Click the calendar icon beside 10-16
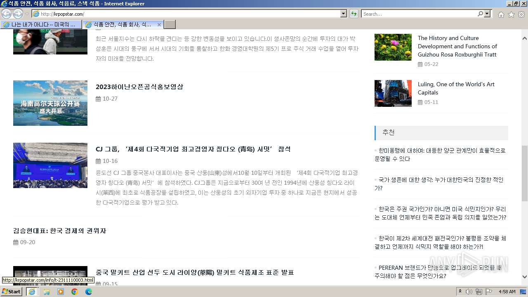 [x=98, y=161]
